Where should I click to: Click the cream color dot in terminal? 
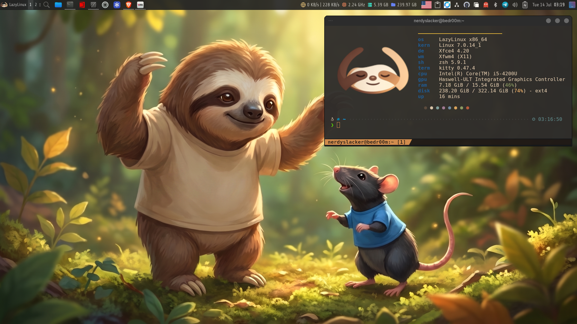tap(432, 108)
